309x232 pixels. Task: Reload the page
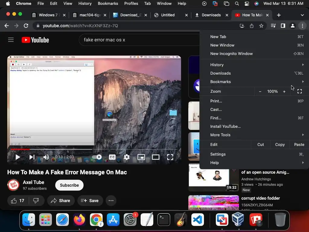pos(26,26)
